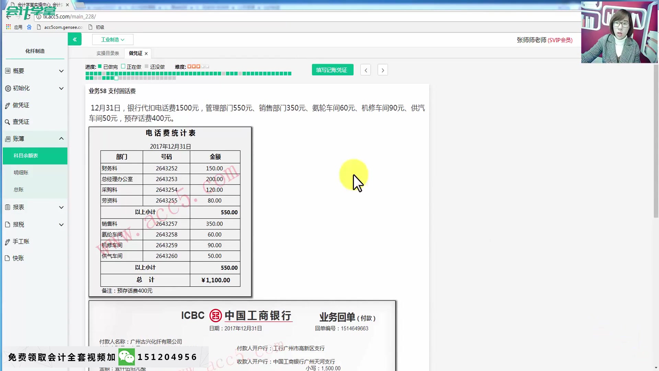Collapse the 账簿 section chevron
This screenshot has width=659, height=371.
(x=61, y=138)
